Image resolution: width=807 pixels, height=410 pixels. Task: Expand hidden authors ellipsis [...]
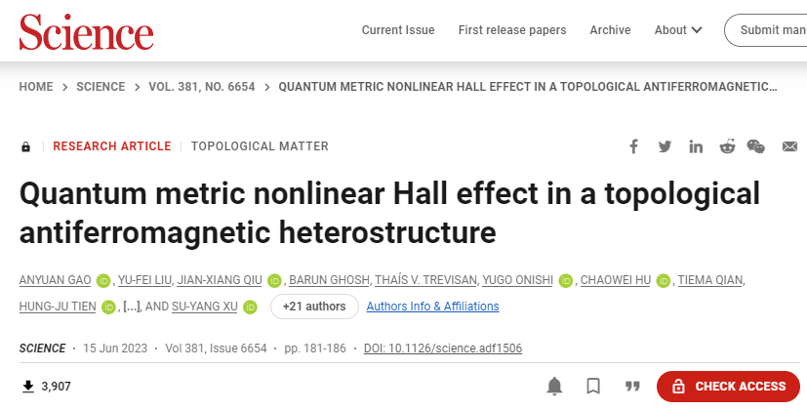(131, 307)
